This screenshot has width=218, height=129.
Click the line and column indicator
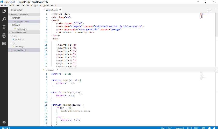tap(167, 128)
